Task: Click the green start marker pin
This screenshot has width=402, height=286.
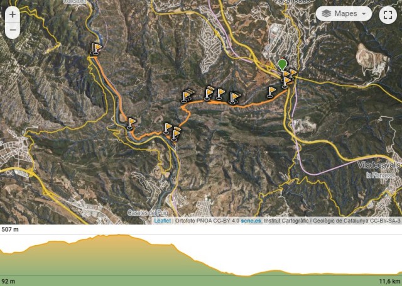Action: tap(282, 64)
